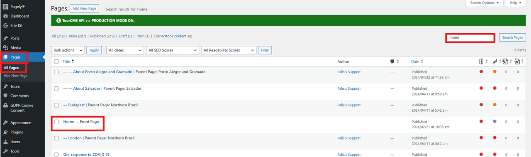Show Published (218) pages filter
This screenshot has height=157, width=531.
click(x=102, y=36)
